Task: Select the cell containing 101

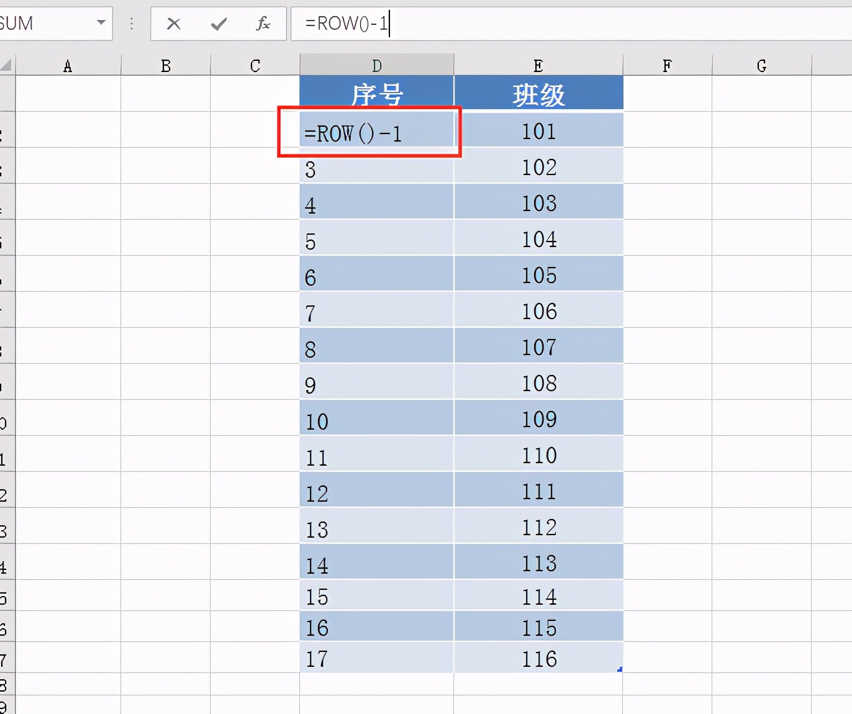Action: 538,131
